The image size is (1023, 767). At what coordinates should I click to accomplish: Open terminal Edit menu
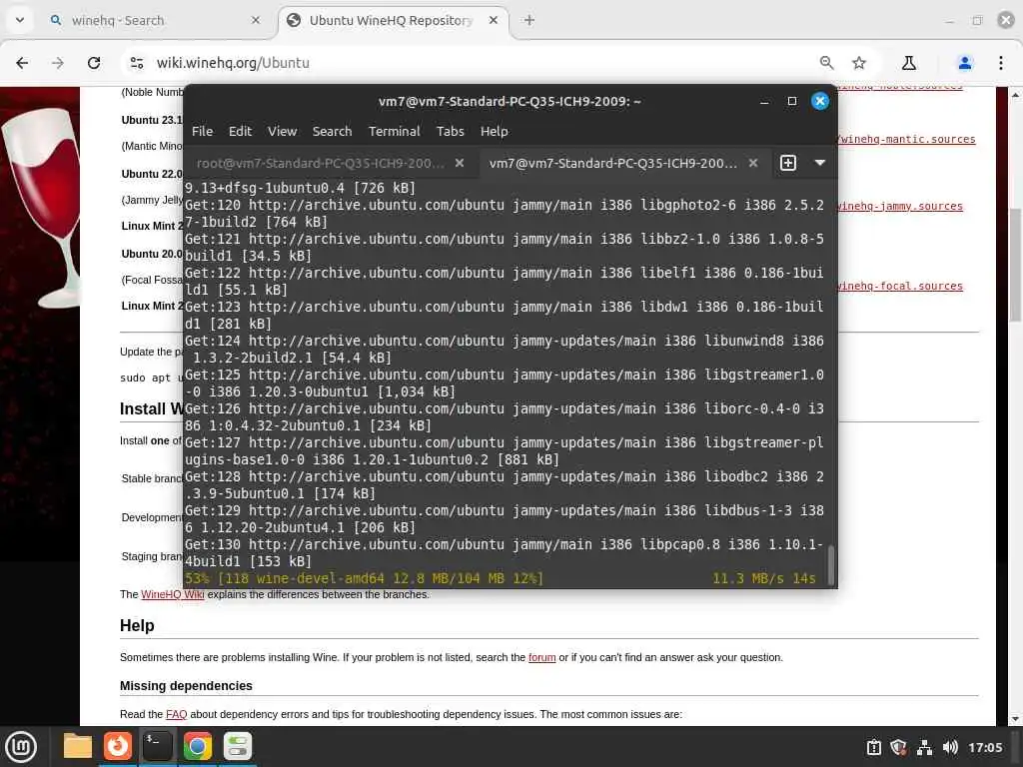coord(240,131)
